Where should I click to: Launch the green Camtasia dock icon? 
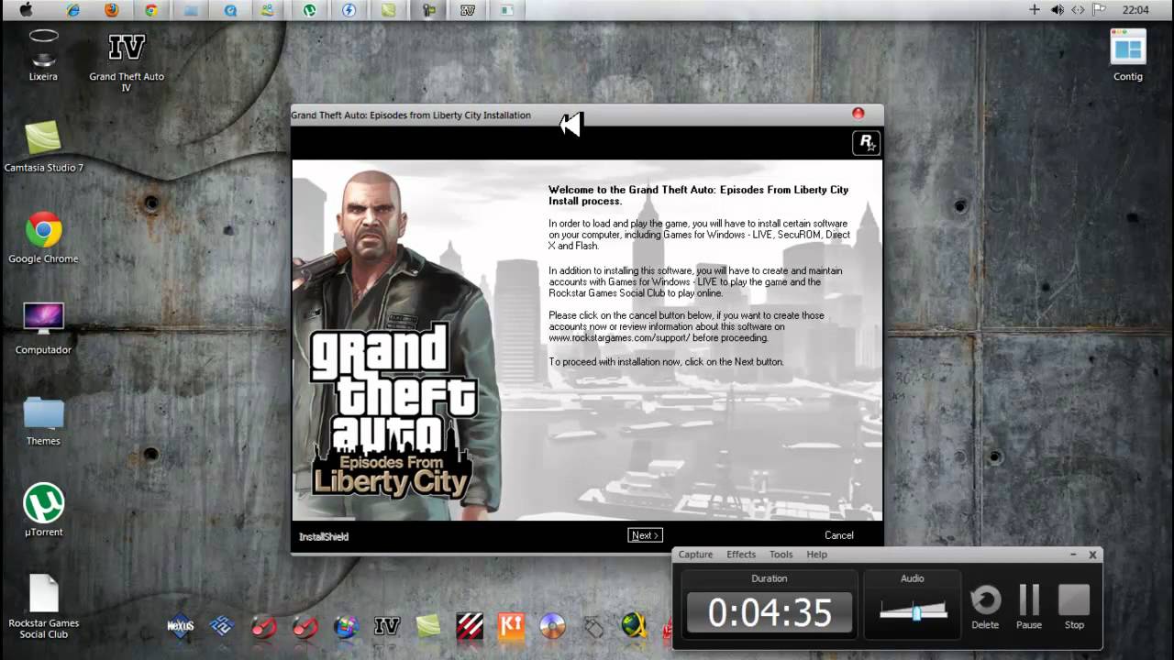428,626
